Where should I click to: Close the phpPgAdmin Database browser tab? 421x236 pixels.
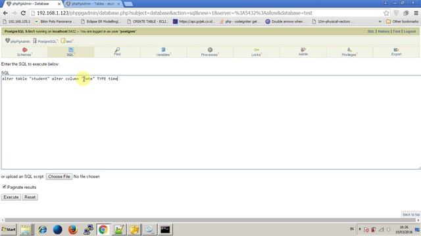click(x=59, y=4)
